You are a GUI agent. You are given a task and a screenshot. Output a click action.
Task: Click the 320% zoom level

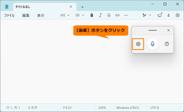102,108
